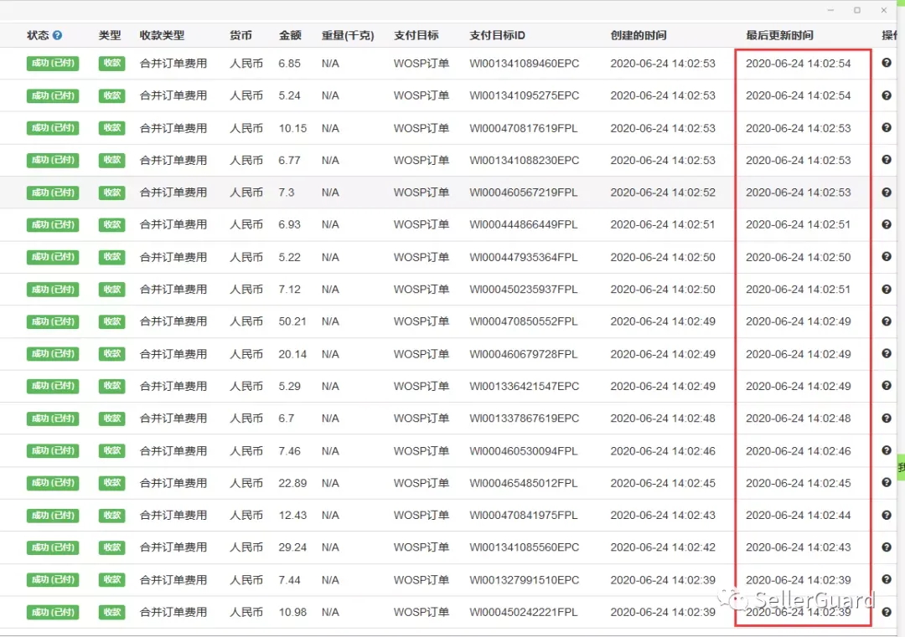This screenshot has height=637, width=905.
Task: Select payment ID WI001341088230EPC
Action: [524, 160]
